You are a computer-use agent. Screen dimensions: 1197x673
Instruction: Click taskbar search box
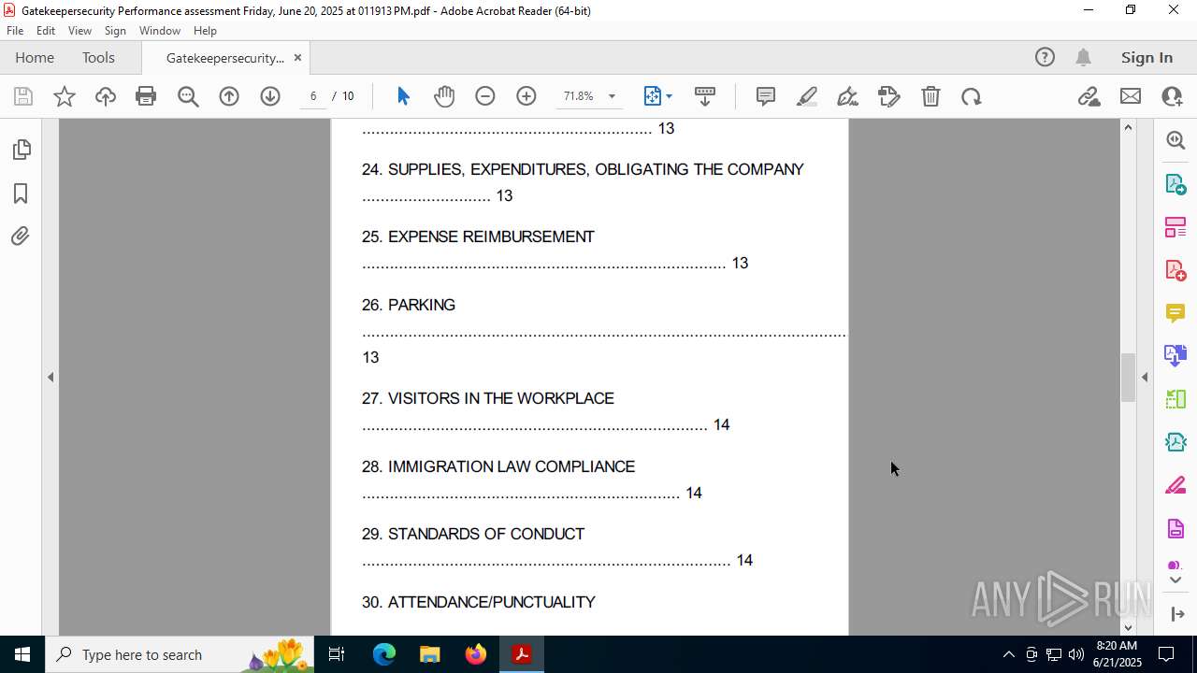(179, 654)
